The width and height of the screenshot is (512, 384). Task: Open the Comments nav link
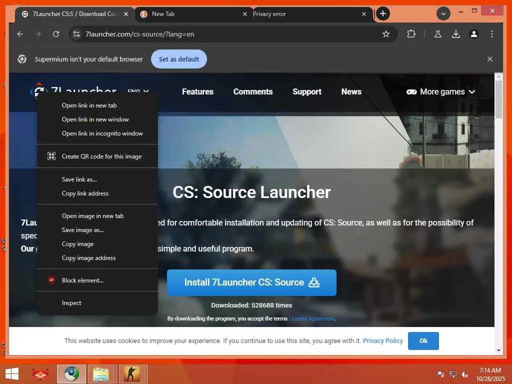252,92
